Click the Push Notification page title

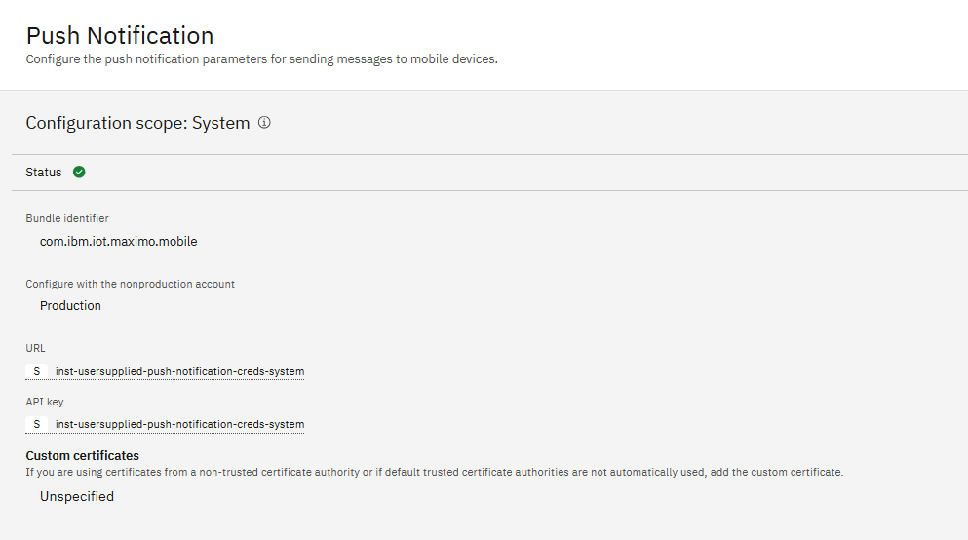pos(120,36)
